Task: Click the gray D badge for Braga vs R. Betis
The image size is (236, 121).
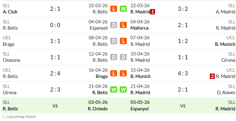Action: coord(114,41)
